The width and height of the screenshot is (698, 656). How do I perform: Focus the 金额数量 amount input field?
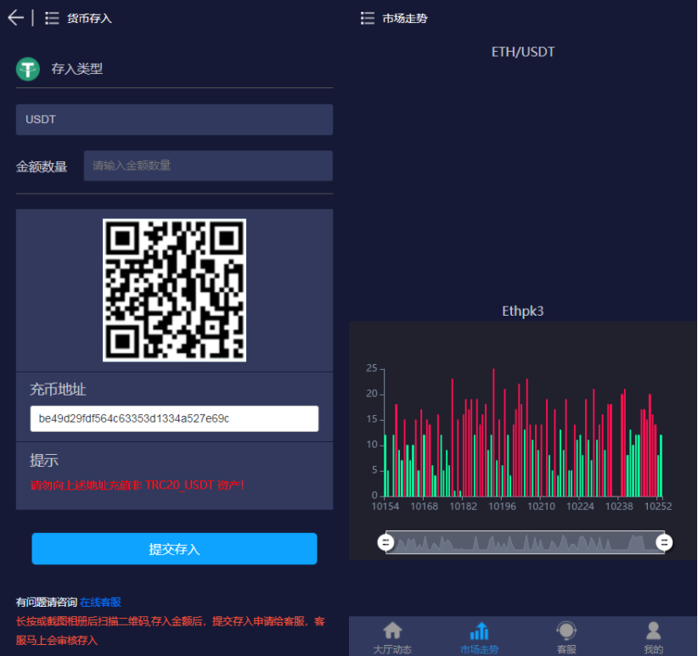pyautogui.click(x=208, y=165)
